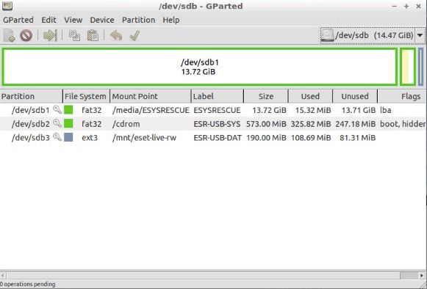
Task: Sort by the Flags column header
Action: click(402, 96)
